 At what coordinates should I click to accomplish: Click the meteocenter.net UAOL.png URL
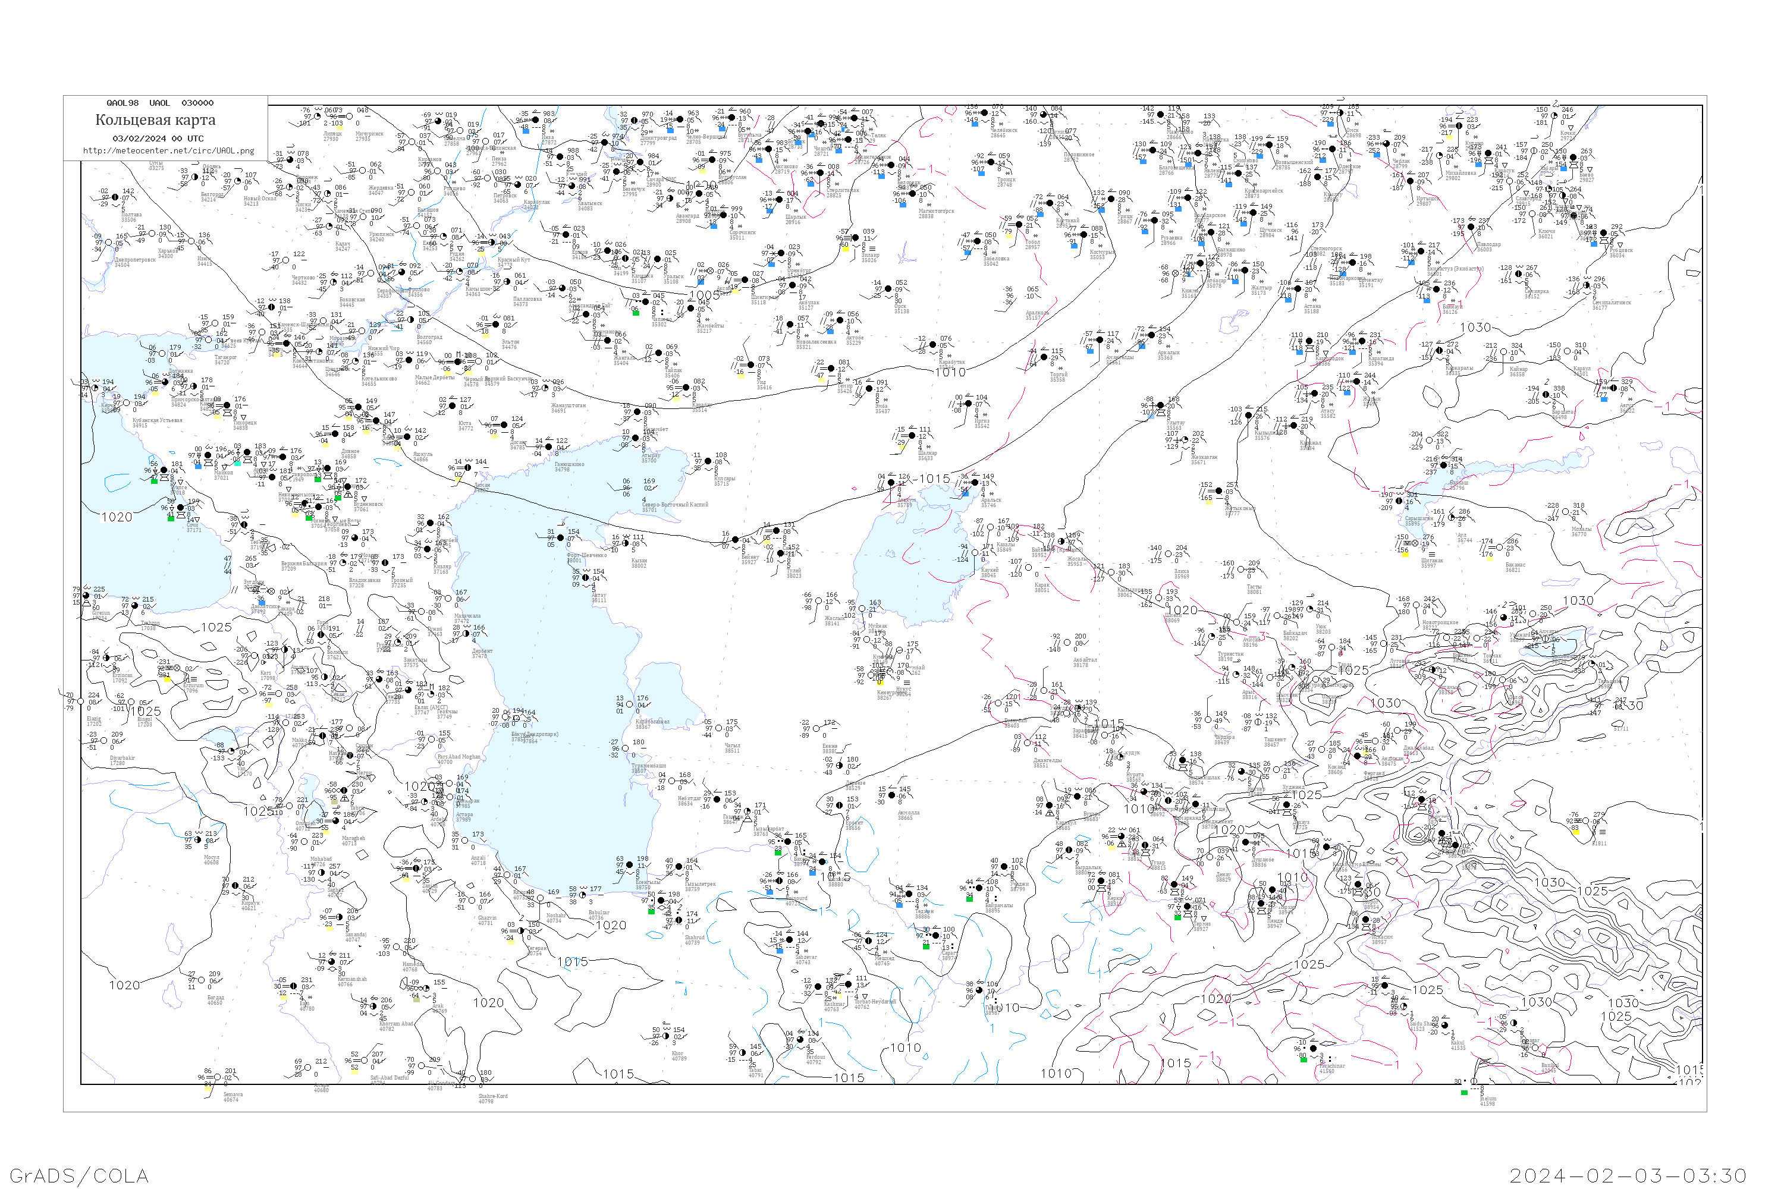coord(168,151)
